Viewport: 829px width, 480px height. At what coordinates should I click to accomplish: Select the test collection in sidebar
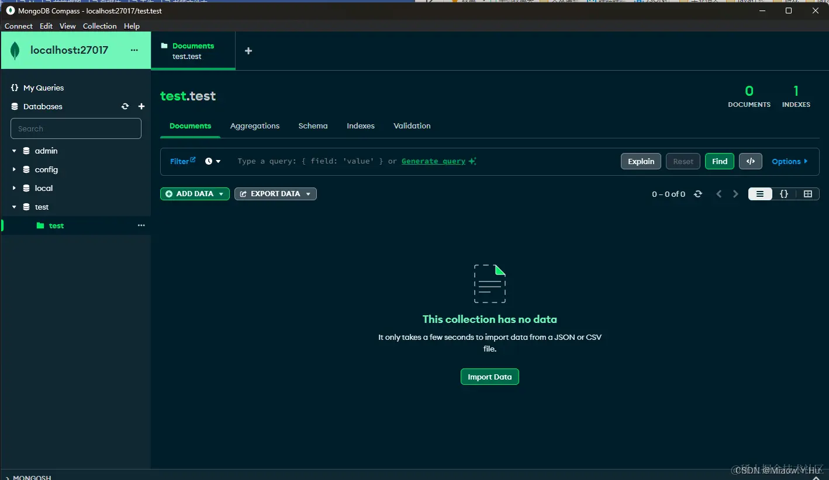pos(56,225)
